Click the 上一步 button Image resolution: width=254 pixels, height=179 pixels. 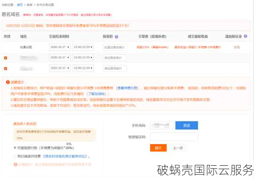click(x=178, y=148)
